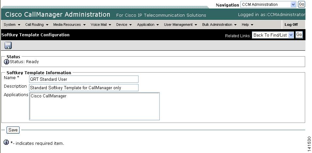This screenshot has height=153, width=312.
Task: Open the Device menu
Action: (x=124, y=25)
